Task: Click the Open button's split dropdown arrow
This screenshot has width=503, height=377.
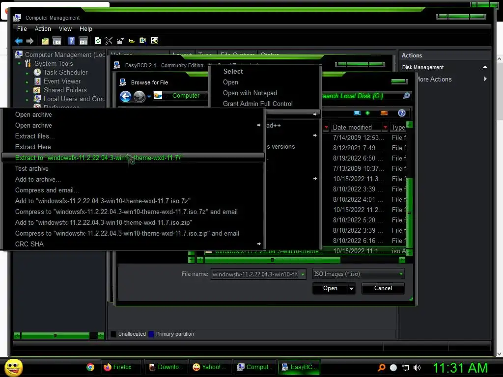Action: (x=352, y=289)
